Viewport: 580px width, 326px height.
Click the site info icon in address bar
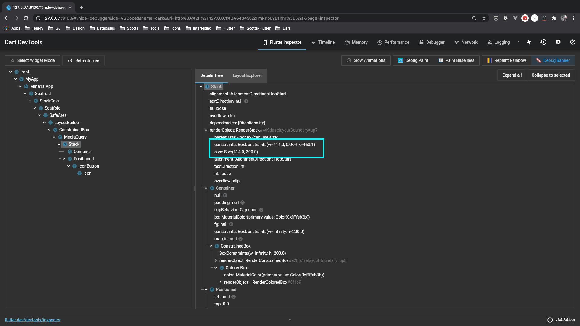click(x=38, y=18)
